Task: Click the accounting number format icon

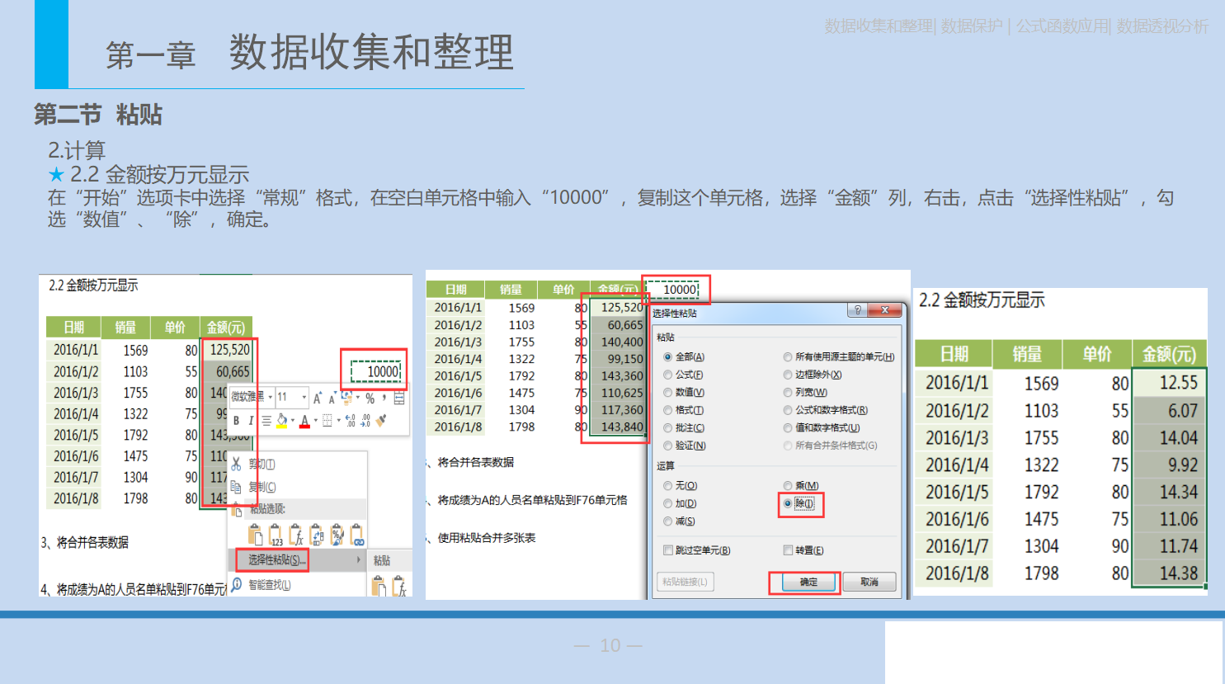Action: point(348,398)
